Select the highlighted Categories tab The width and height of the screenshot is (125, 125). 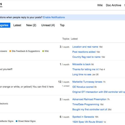click(x=5, y=25)
